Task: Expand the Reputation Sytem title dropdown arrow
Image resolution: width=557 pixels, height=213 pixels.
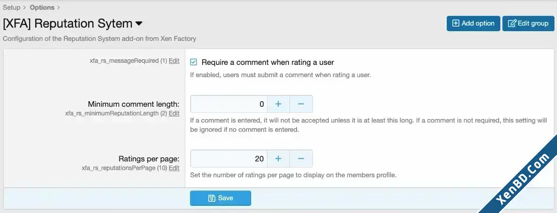Action: coord(139,24)
